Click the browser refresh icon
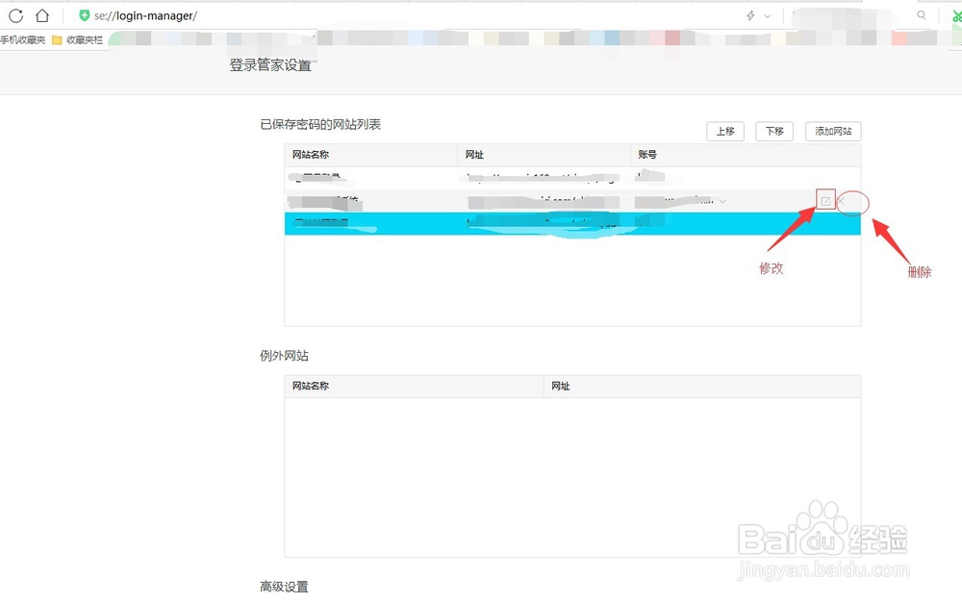962x603 pixels. (15, 14)
